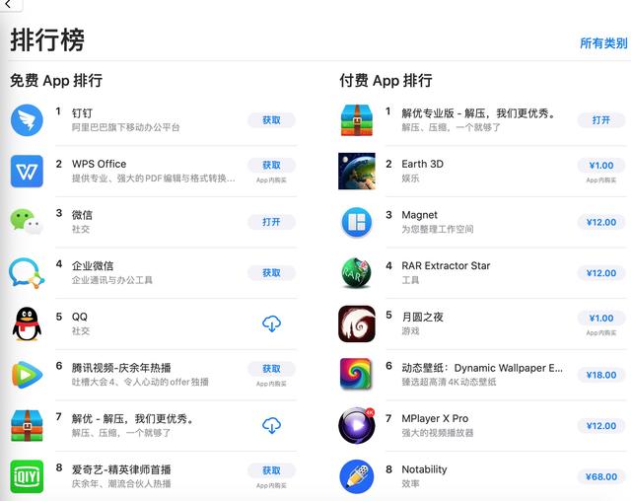Go back with the back arrow

click(x=8, y=4)
